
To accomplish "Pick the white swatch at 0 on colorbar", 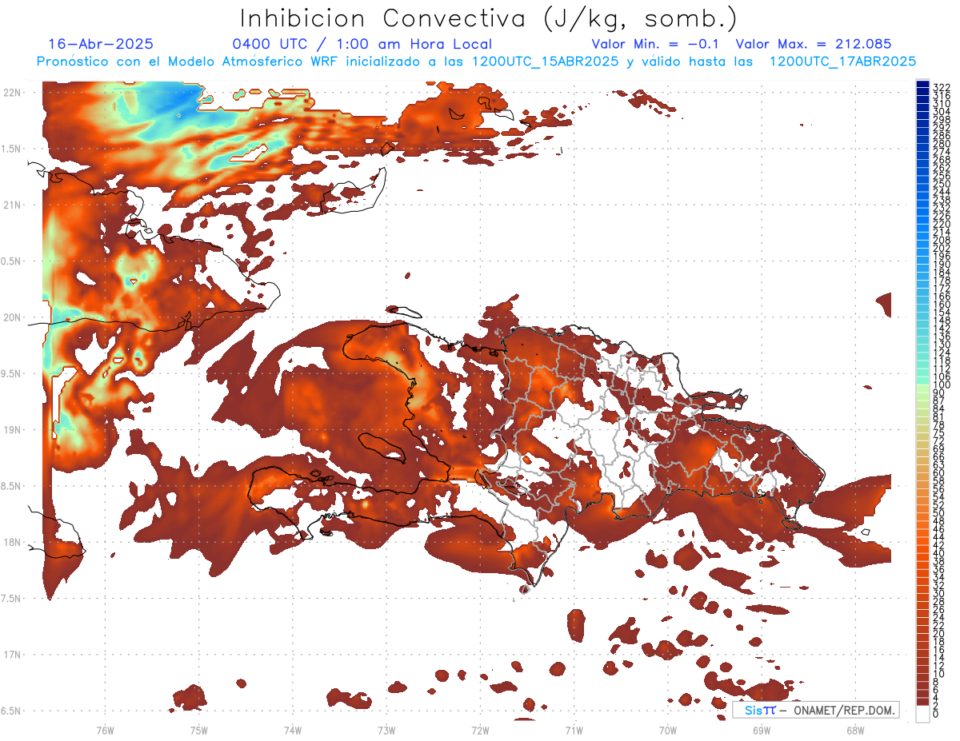I will pos(922,715).
